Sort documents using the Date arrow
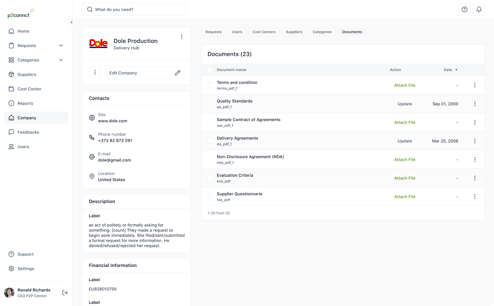Viewport: 494px width, 306px height. [456, 70]
